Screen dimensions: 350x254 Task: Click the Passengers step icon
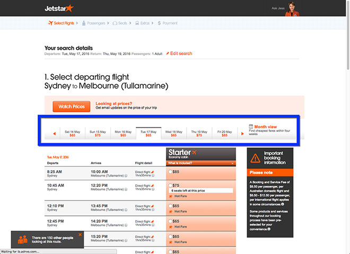pos(84,23)
